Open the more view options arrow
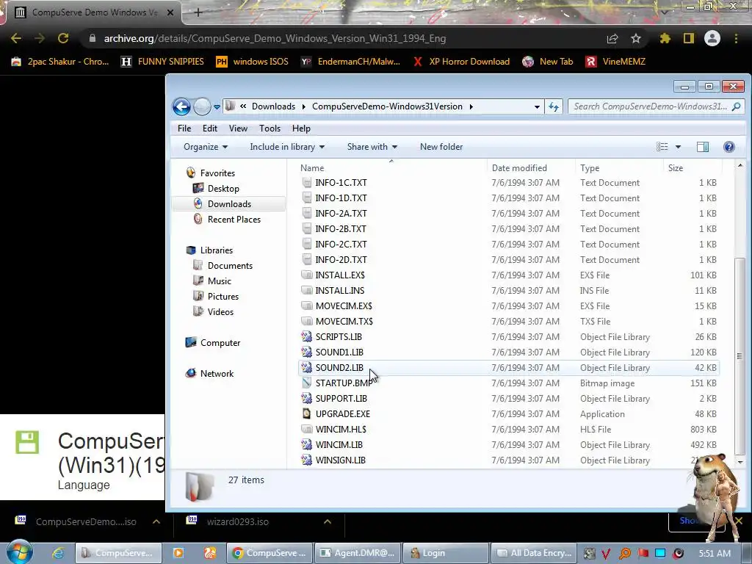The height and width of the screenshot is (564, 752). point(678,147)
